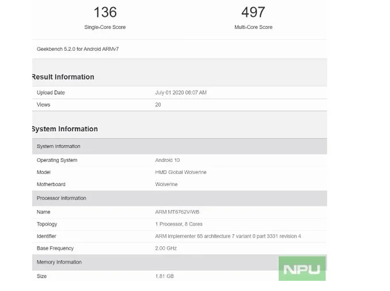Select the 1.81 GB memory size value
This screenshot has height=291, width=390.
(164, 277)
